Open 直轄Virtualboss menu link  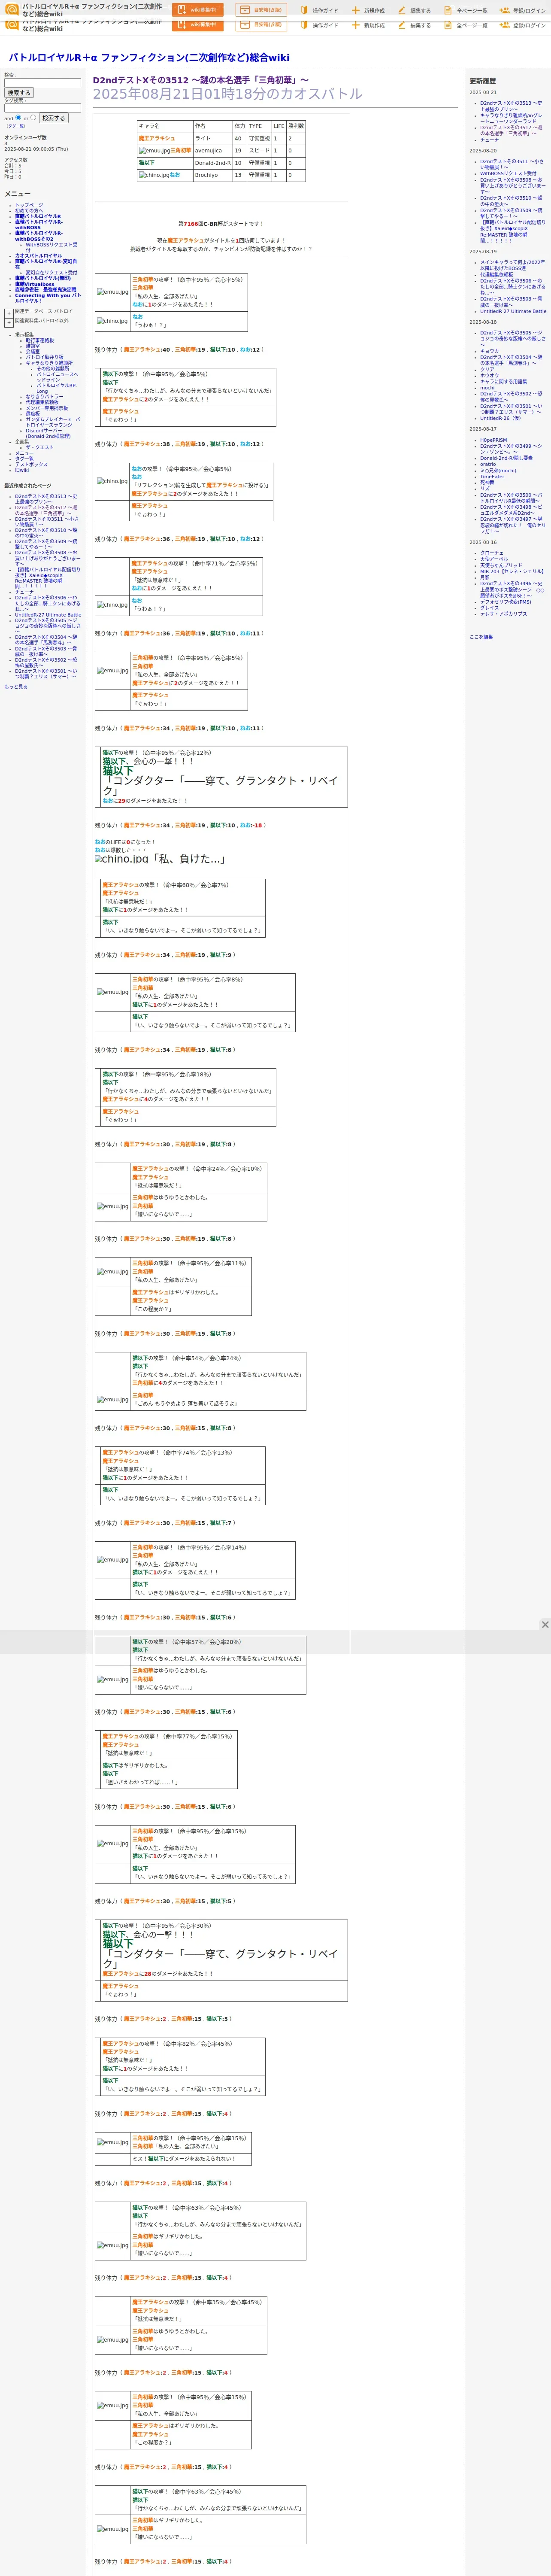(35, 284)
